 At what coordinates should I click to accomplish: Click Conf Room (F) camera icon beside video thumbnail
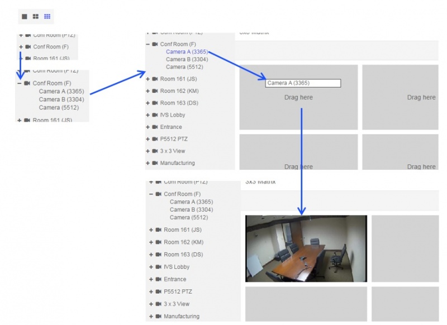pyautogui.click(x=159, y=194)
